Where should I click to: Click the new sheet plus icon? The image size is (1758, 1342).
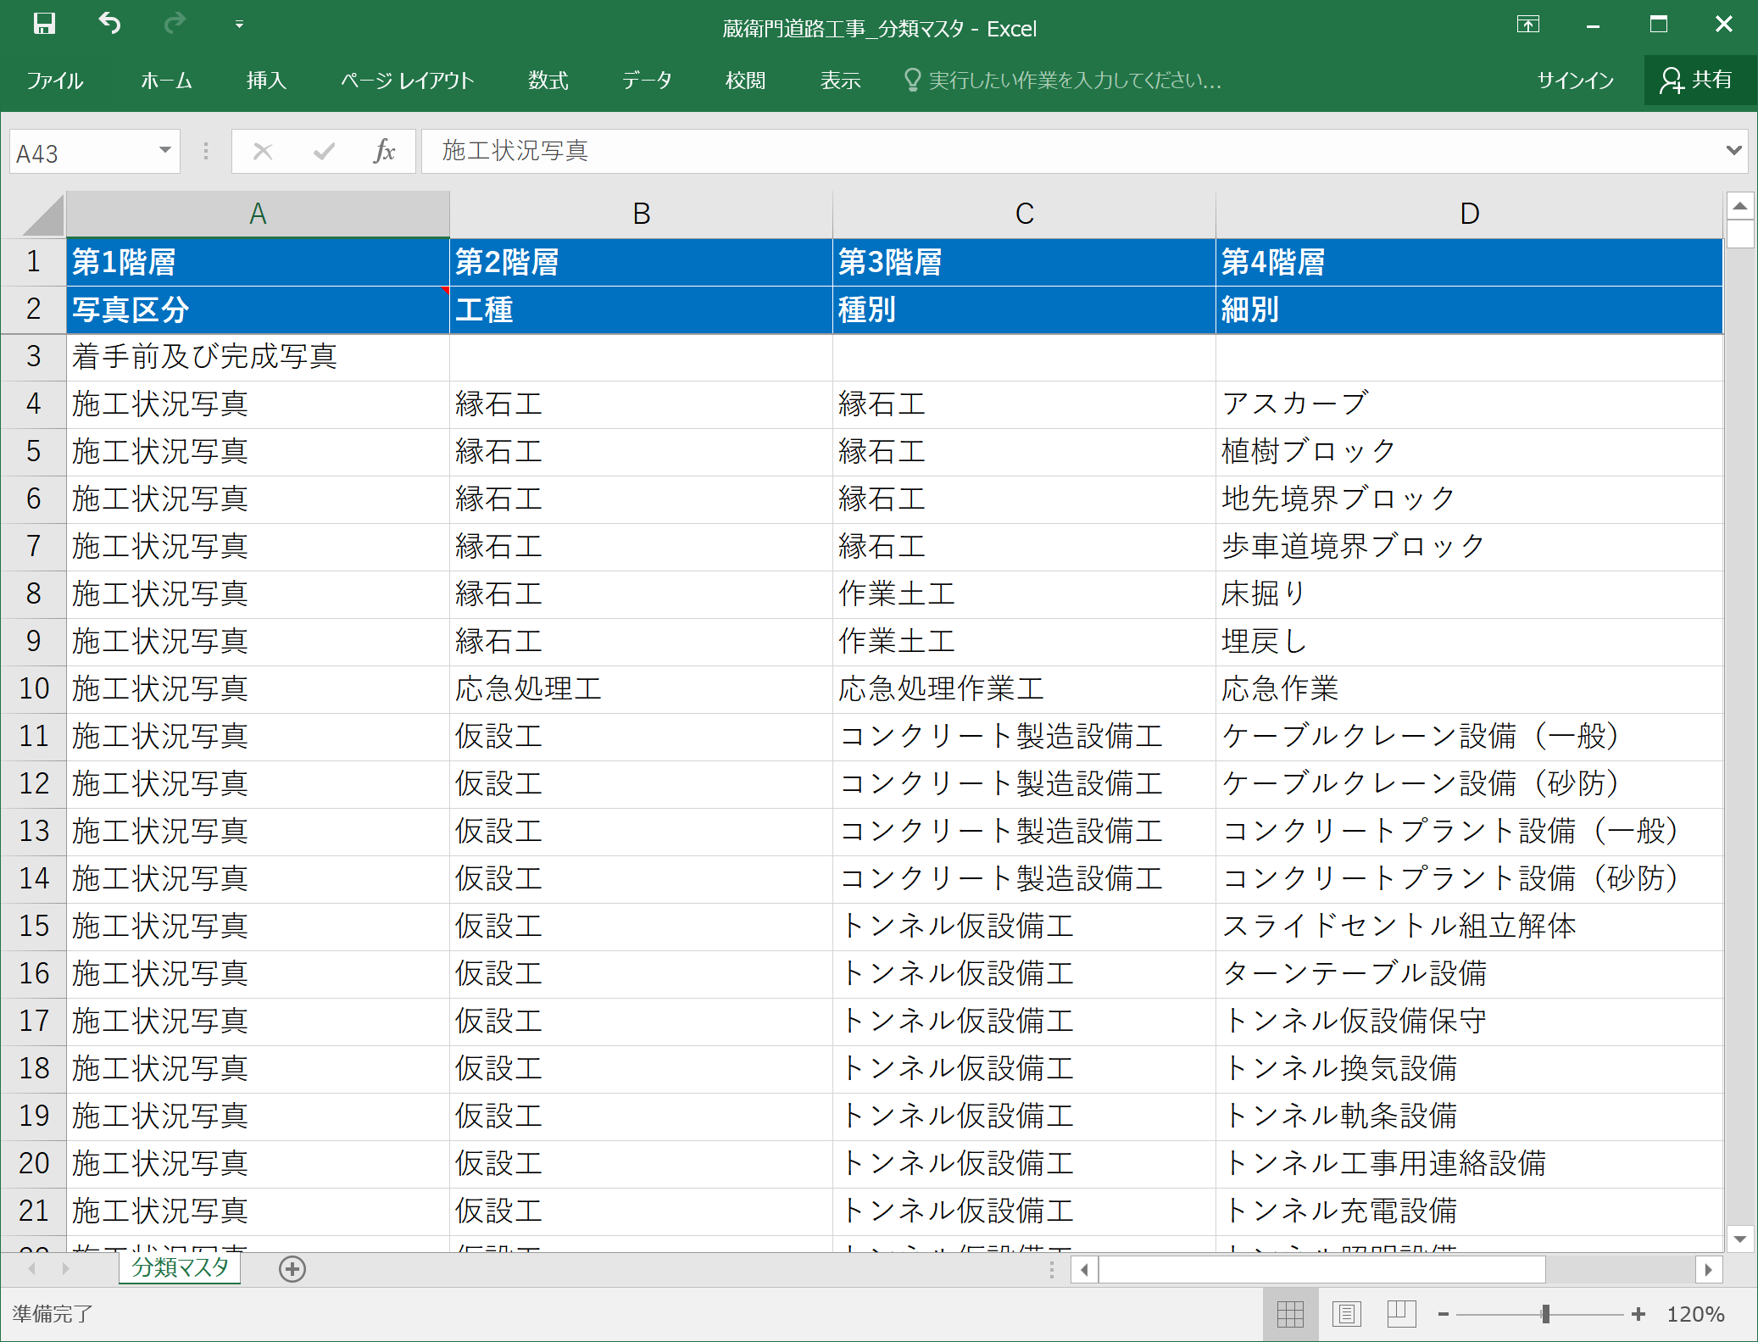coord(292,1269)
